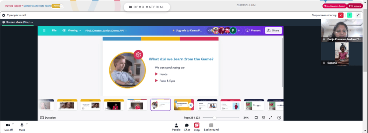Select slide thumbnail 22
368x133 pixels.
pyautogui.click(x=67, y=105)
